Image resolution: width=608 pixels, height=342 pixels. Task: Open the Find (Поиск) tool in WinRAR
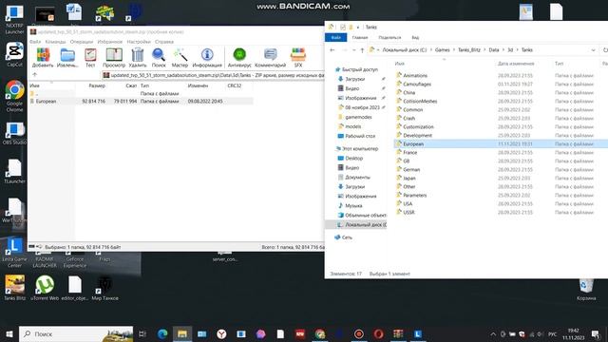point(159,58)
